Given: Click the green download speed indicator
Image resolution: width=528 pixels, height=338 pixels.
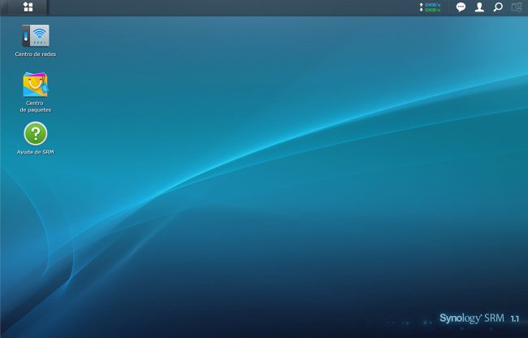Looking at the screenshot, I should pyautogui.click(x=430, y=10).
